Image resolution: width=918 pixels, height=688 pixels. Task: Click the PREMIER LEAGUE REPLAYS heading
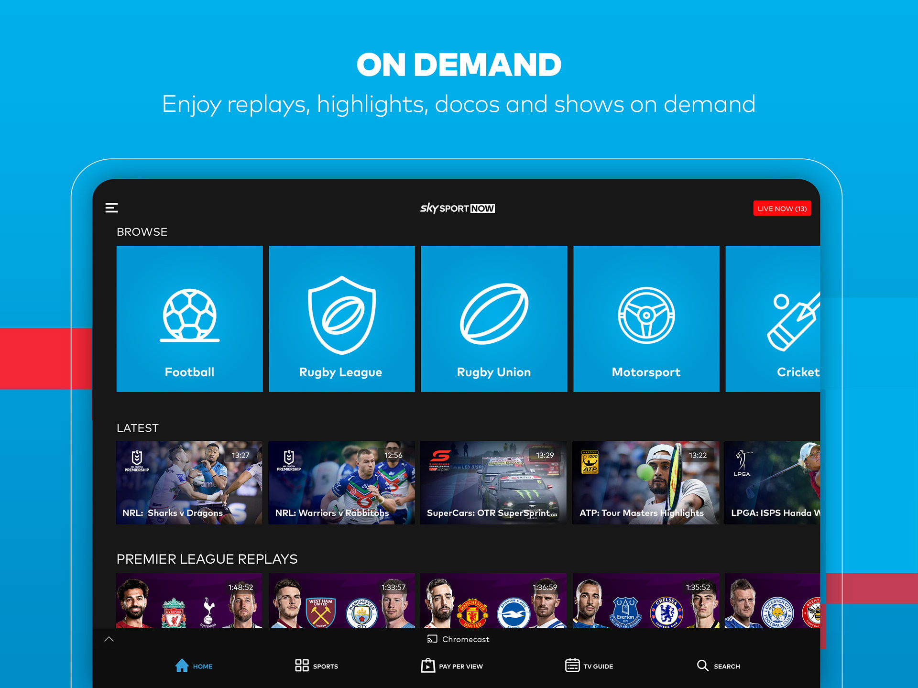(x=207, y=559)
